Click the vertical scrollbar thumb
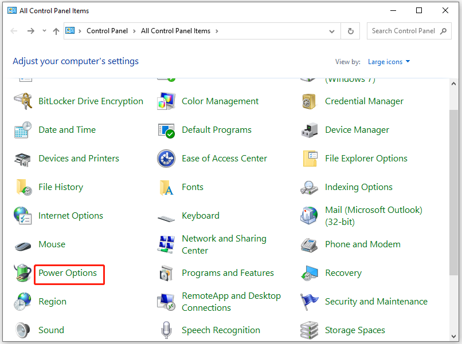 pyautogui.click(x=453, y=192)
